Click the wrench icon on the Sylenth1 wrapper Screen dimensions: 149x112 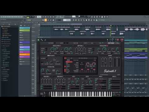[x=45, y=40]
